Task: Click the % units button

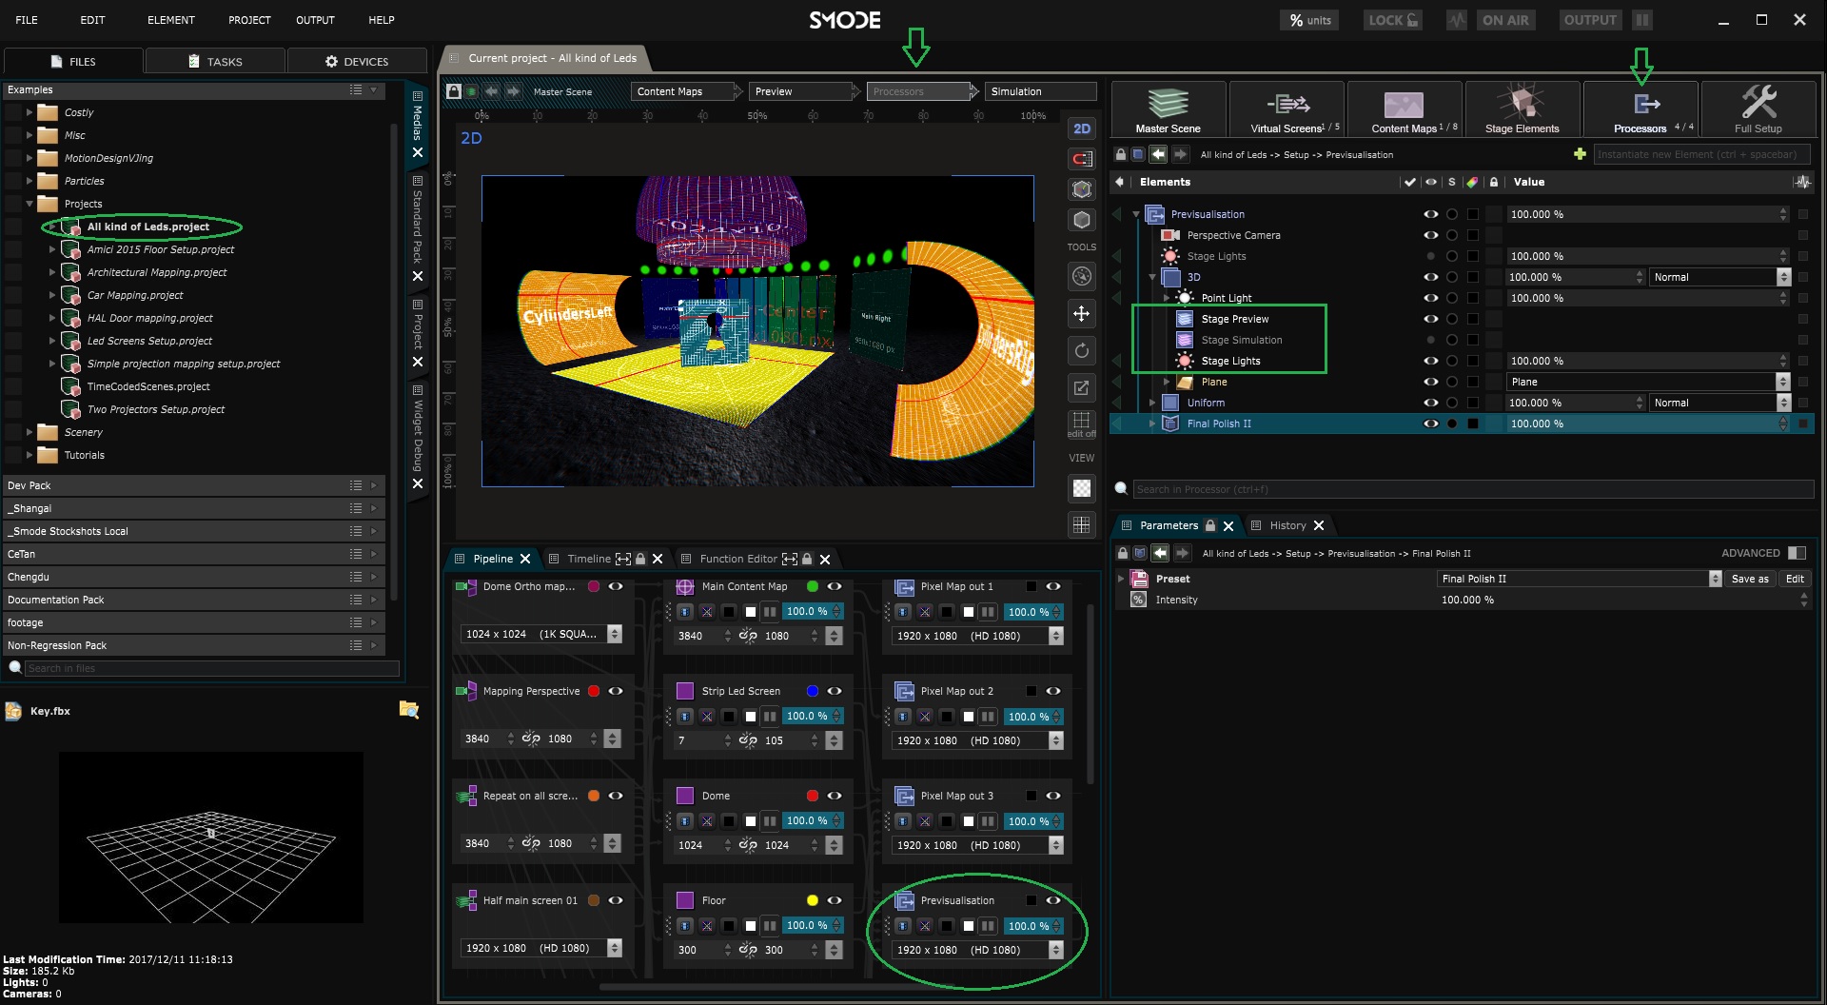Action: pyautogui.click(x=1310, y=20)
